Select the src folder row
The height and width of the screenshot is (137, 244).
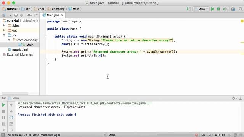pyautogui.click(x=19, y=35)
